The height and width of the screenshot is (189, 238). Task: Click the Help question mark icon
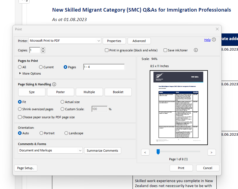(214, 40)
